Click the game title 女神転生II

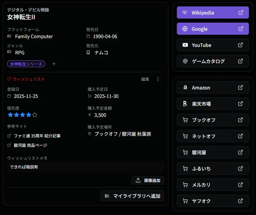21,17
